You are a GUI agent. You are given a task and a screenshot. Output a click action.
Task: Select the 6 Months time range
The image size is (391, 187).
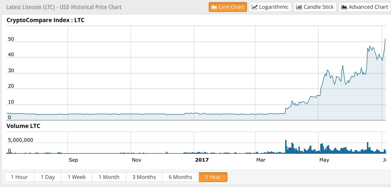(x=181, y=177)
